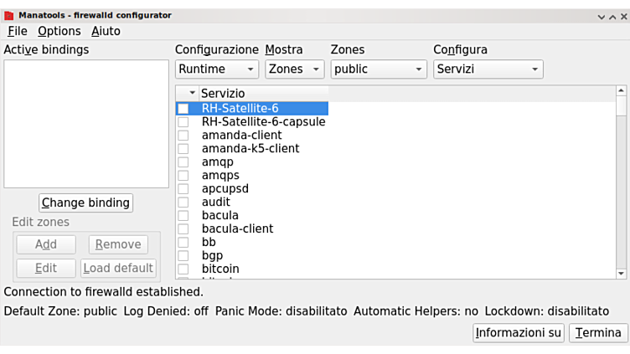
Task: Open the Configurazione Runtime dropdown
Action: pos(216,69)
